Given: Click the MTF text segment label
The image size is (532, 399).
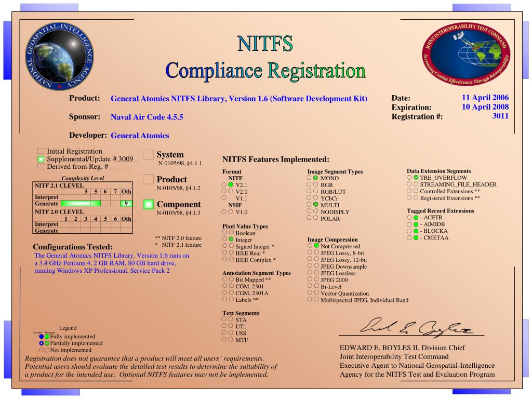Looking at the screenshot, I should 242,340.
